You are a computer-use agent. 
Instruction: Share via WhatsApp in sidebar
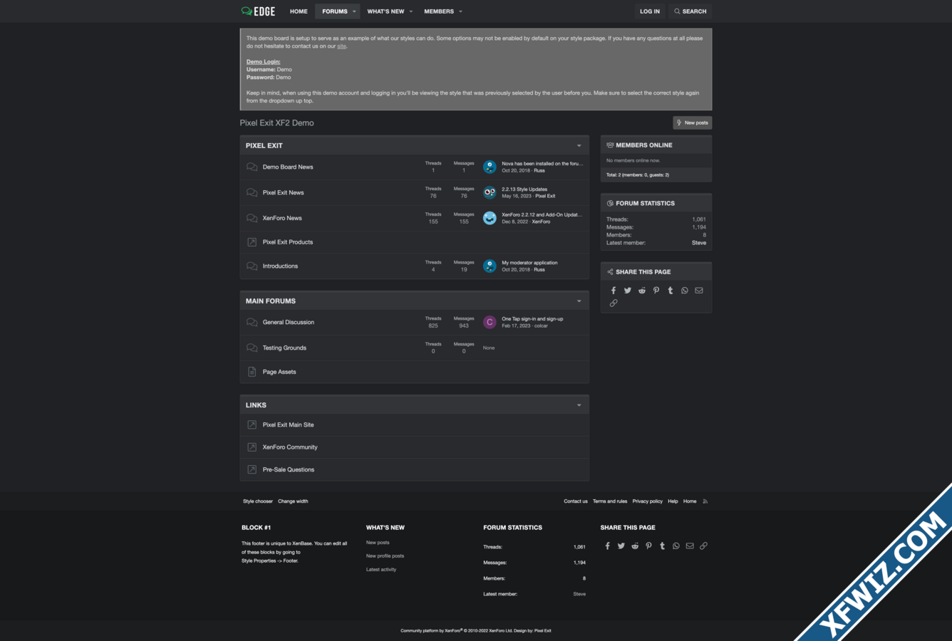(x=685, y=291)
